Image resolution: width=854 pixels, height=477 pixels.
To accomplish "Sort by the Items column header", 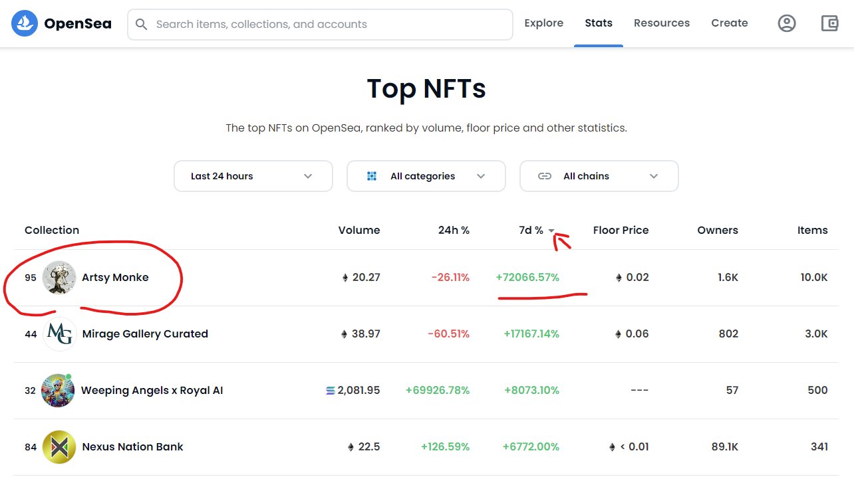I will (813, 231).
